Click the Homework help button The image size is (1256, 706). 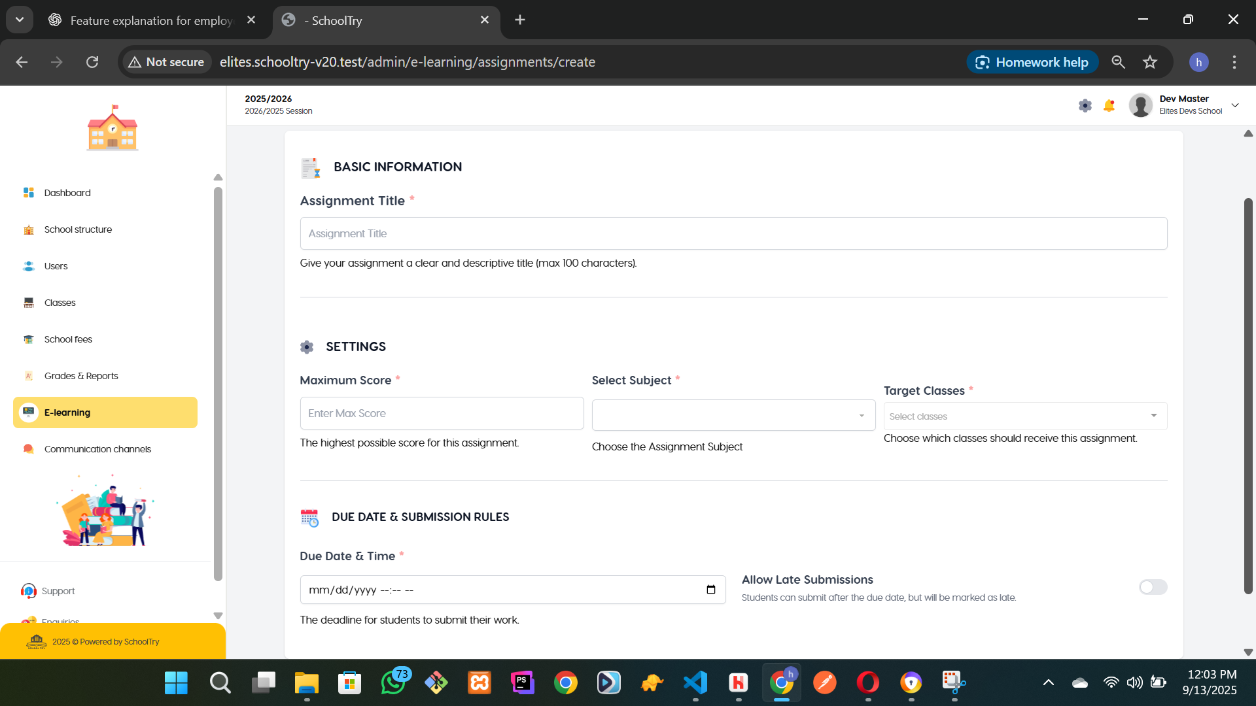[1032, 62]
